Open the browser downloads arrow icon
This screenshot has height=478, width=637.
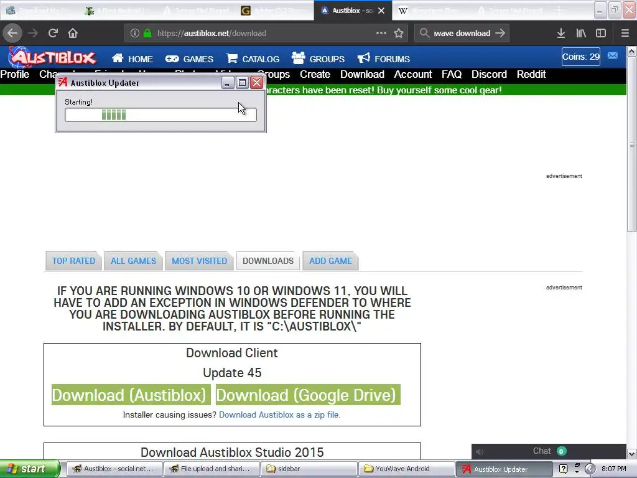(x=561, y=33)
